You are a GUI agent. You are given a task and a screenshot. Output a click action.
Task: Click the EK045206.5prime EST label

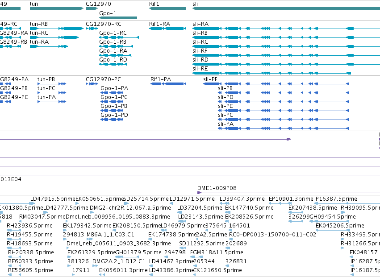pyautogui.click(x=340, y=226)
